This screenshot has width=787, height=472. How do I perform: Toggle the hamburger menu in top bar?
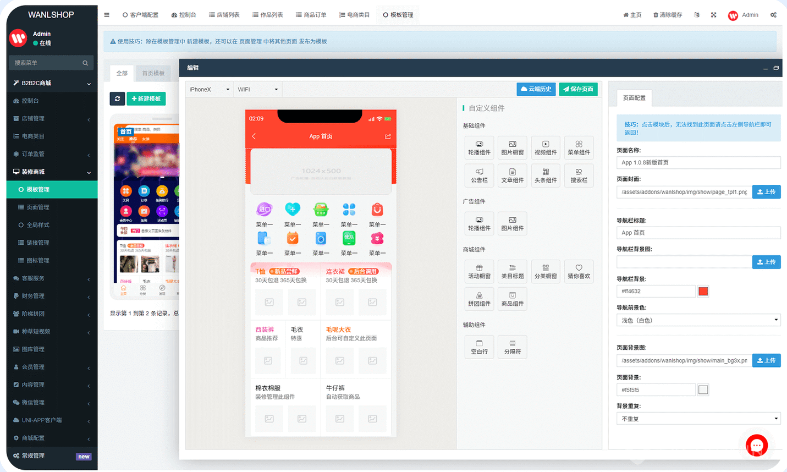tap(107, 15)
